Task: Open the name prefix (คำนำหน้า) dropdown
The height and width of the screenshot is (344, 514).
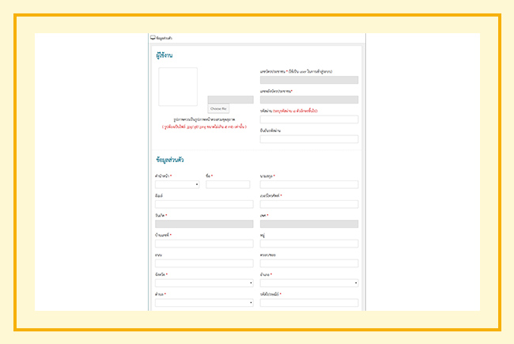Action: [x=177, y=184]
